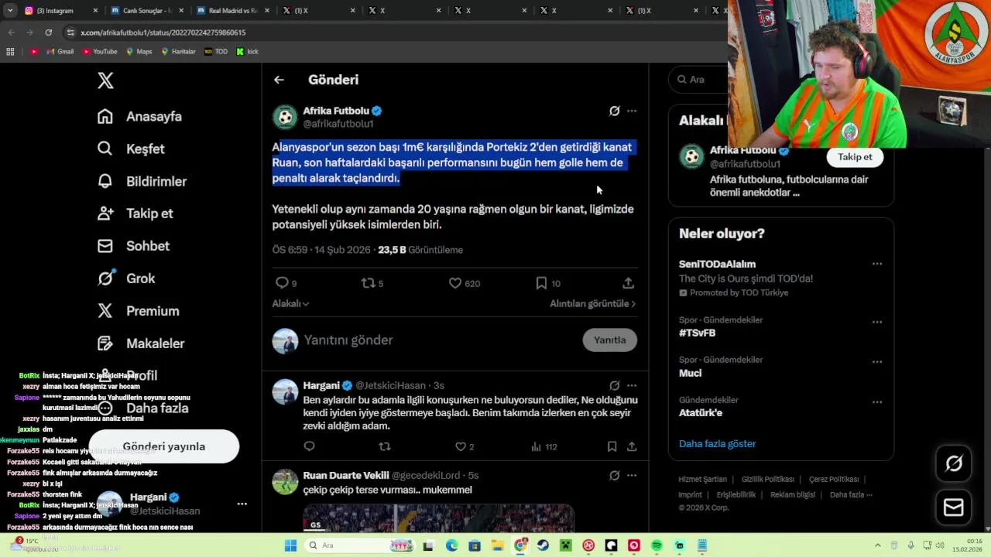The image size is (991, 557).
Task: Open more options on Ruan Duarte Vekili's reply
Action: click(632, 475)
